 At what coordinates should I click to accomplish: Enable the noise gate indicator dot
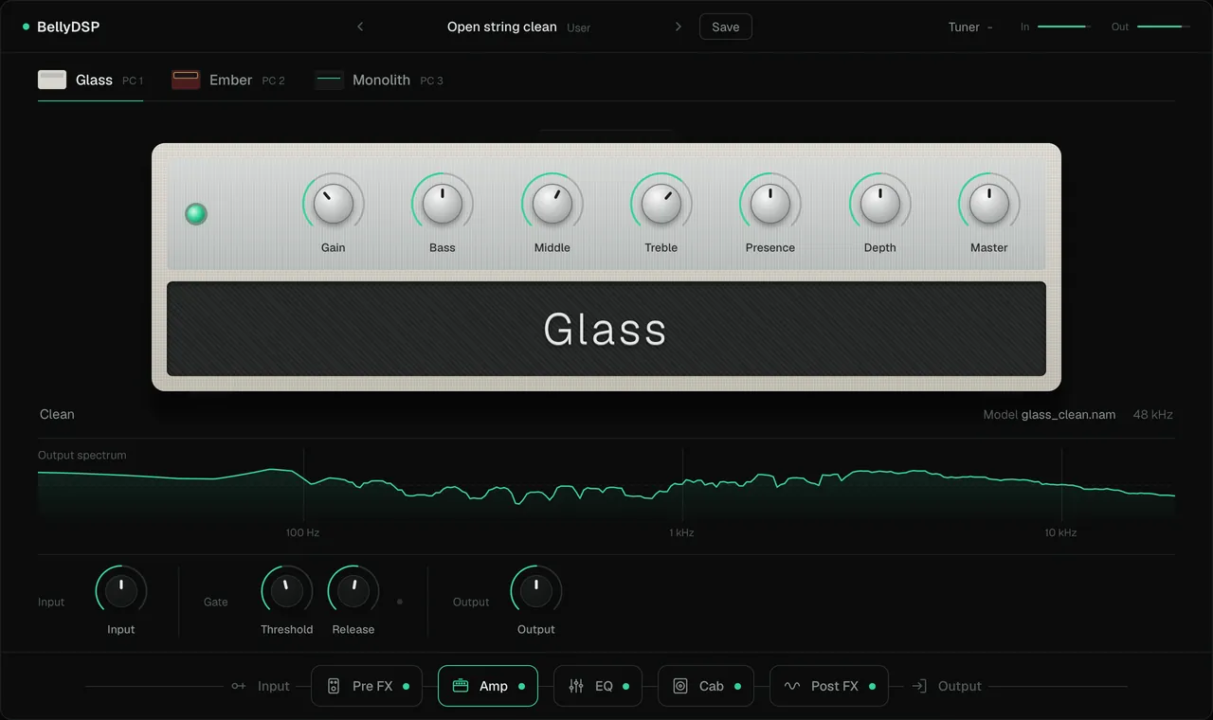(400, 602)
